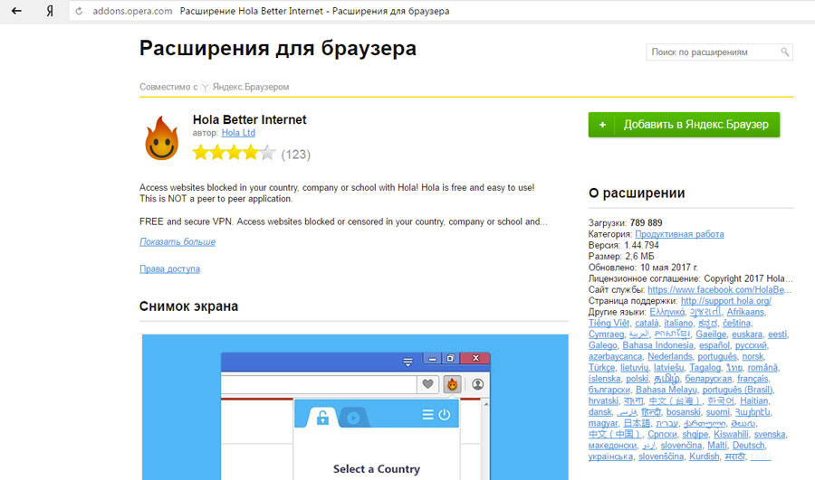Switch language to hrvatski

pyautogui.click(x=603, y=401)
